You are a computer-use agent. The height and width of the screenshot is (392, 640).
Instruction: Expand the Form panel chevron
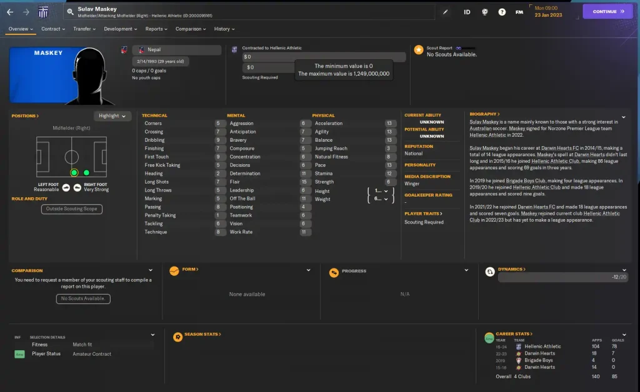(x=309, y=270)
